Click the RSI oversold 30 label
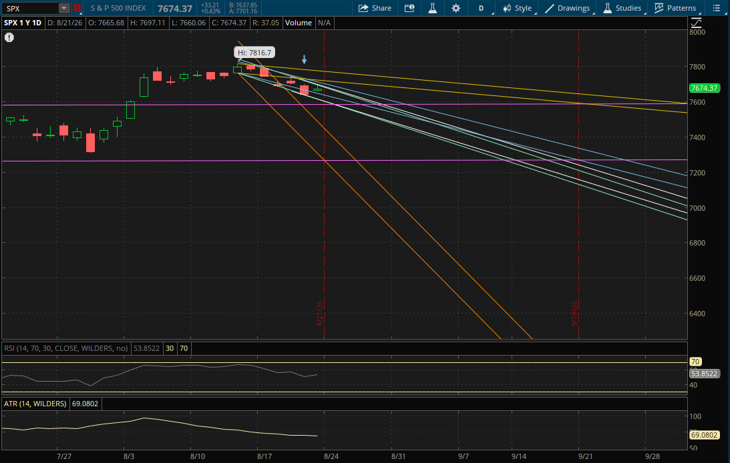Image resolution: width=730 pixels, height=463 pixels. [x=170, y=348]
